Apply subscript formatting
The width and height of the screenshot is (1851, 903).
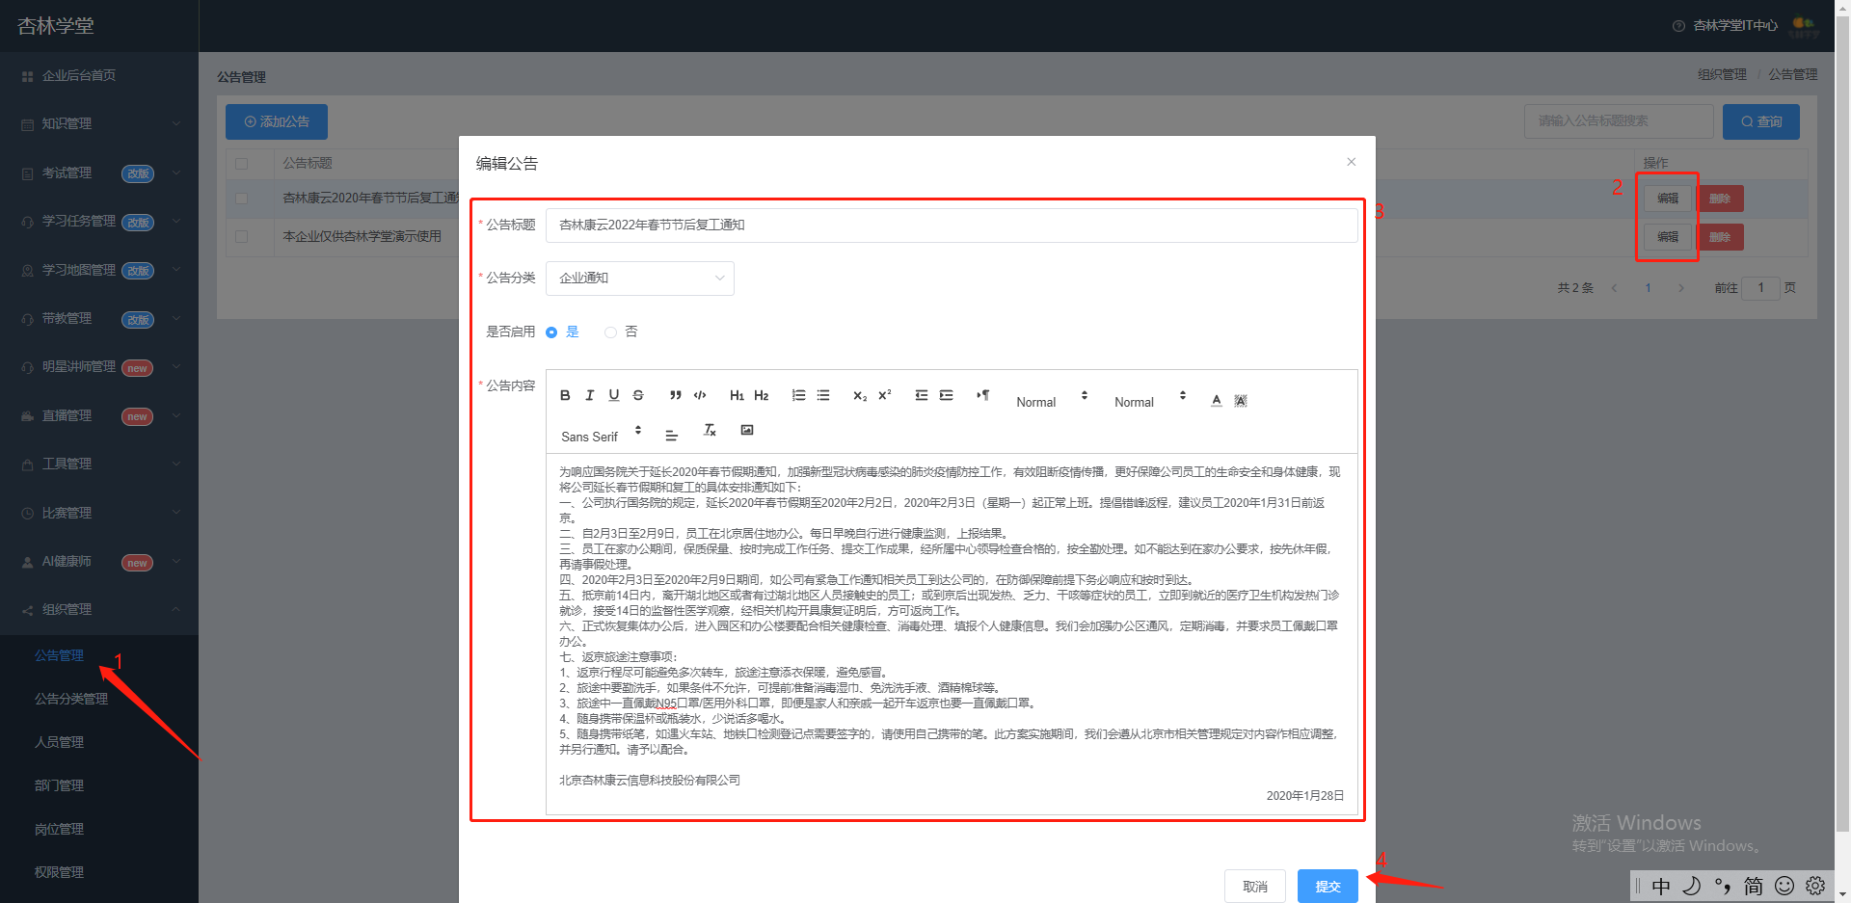[860, 395]
